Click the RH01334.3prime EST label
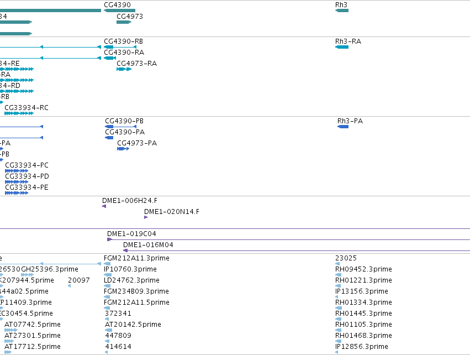The height and width of the screenshot is (355, 470). 363,303
